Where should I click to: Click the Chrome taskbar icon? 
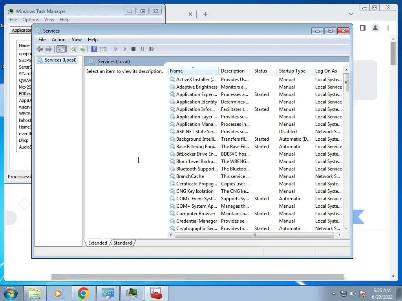83,293
